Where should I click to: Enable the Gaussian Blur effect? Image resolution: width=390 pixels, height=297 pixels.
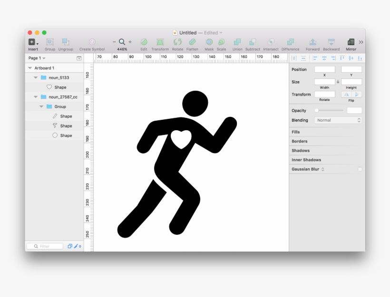pos(360,169)
